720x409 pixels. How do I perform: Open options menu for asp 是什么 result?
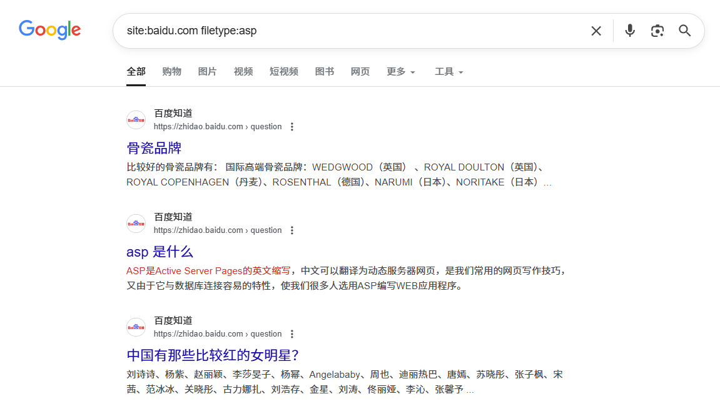tap(292, 230)
